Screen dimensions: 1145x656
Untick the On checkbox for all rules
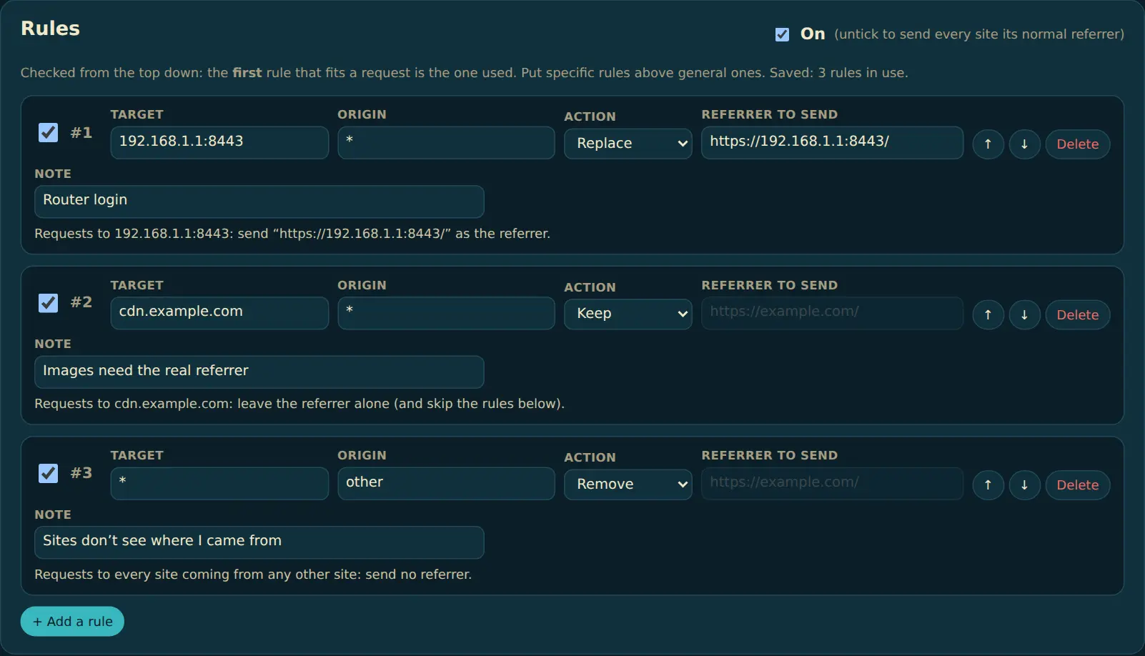pyautogui.click(x=782, y=34)
